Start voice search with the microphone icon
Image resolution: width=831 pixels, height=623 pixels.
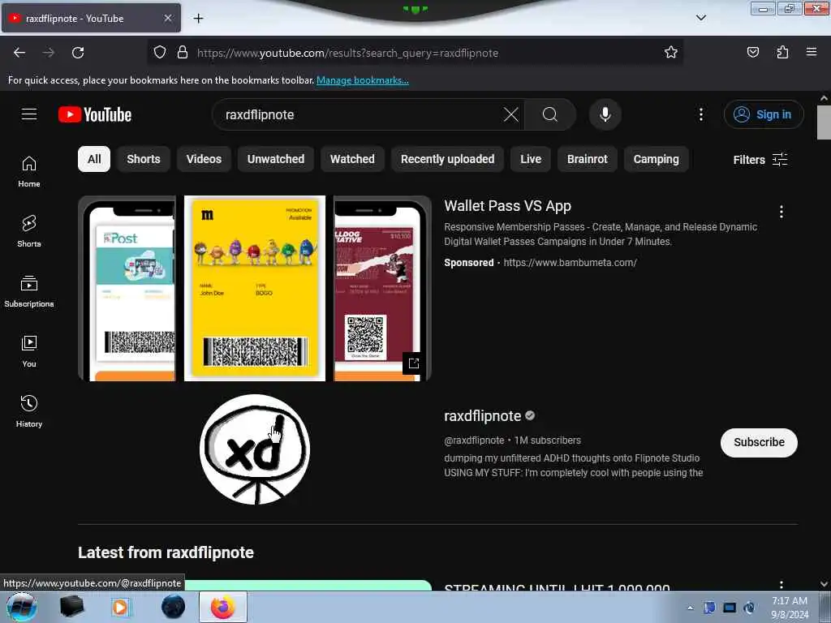(605, 114)
